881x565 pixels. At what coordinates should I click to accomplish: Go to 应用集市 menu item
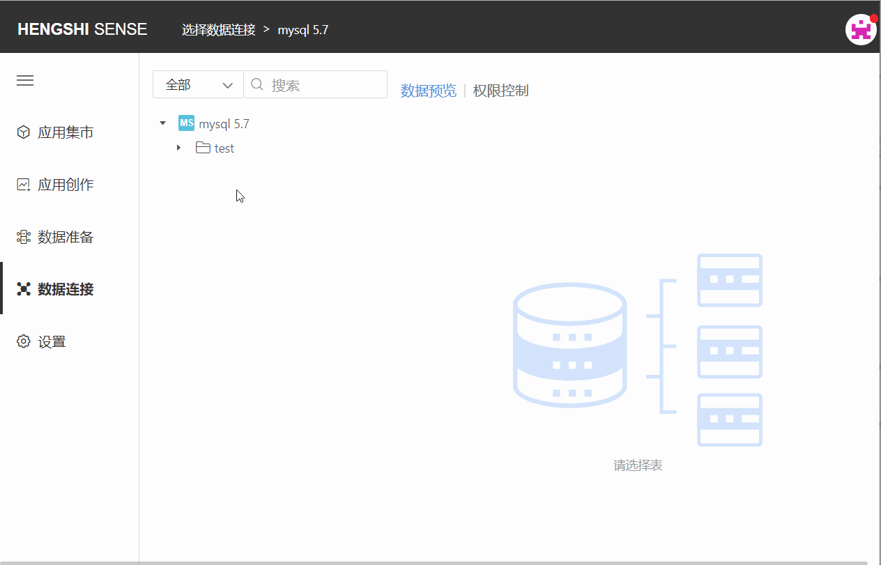click(x=70, y=132)
